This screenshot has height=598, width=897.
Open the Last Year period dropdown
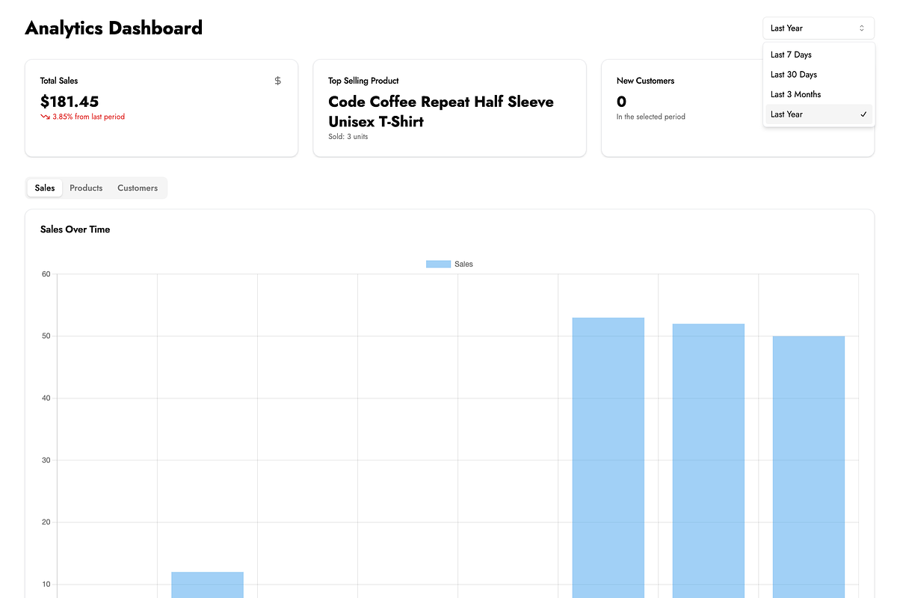click(819, 28)
